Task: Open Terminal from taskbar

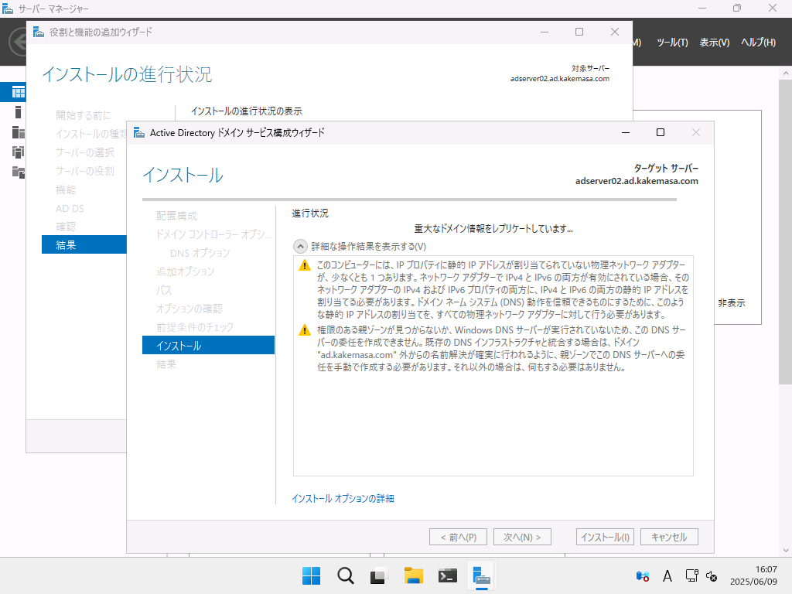Action: [x=448, y=575]
